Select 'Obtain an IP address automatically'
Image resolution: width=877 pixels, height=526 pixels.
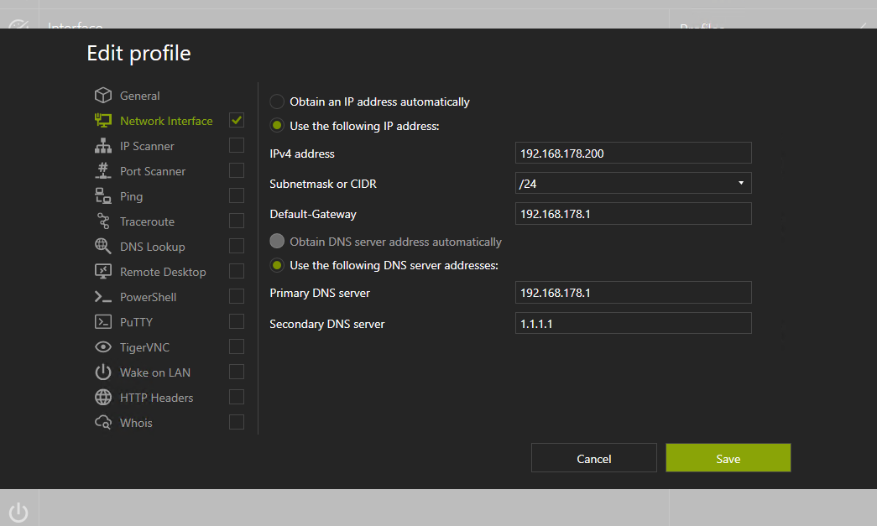276,101
